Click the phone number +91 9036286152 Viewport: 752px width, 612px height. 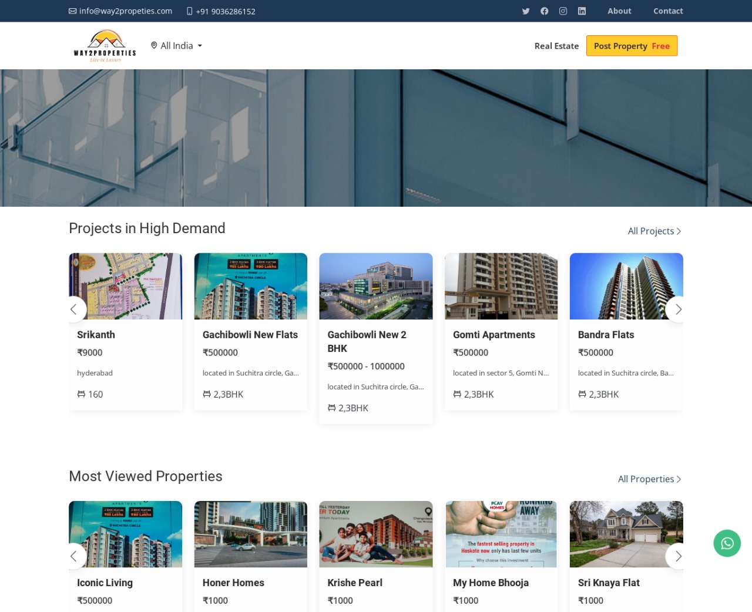point(226,11)
